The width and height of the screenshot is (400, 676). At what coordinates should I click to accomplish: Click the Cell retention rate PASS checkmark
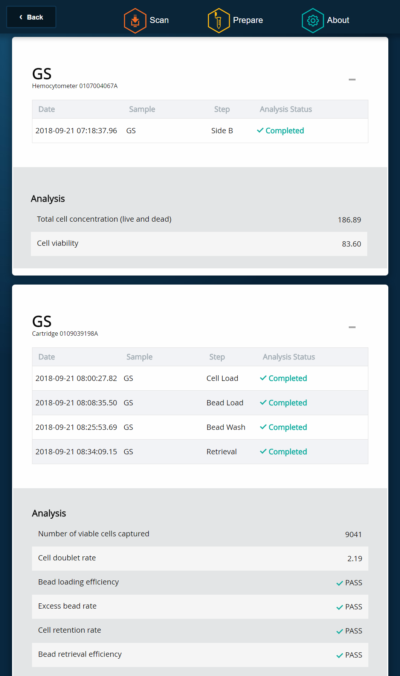pos(339,631)
